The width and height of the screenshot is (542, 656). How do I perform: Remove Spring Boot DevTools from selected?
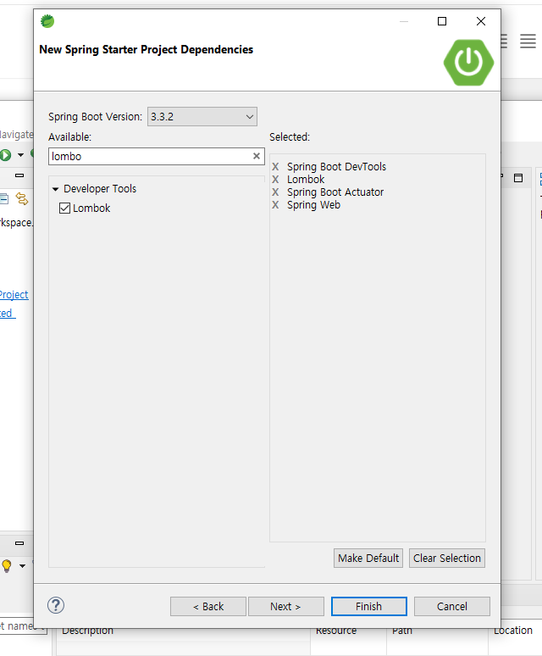pos(275,166)
